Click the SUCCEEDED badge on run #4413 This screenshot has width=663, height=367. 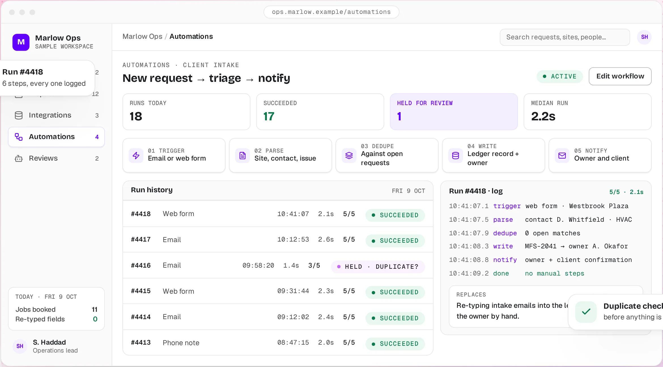(395, 344)
